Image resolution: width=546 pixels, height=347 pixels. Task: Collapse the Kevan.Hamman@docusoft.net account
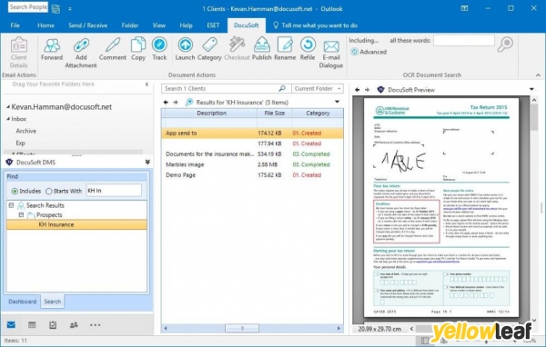[7, 107]
